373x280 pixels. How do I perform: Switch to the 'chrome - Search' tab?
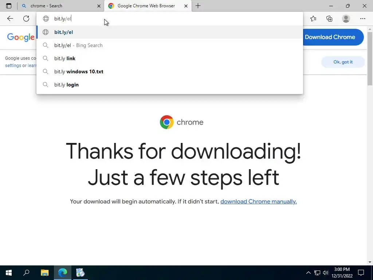[61, 6]
